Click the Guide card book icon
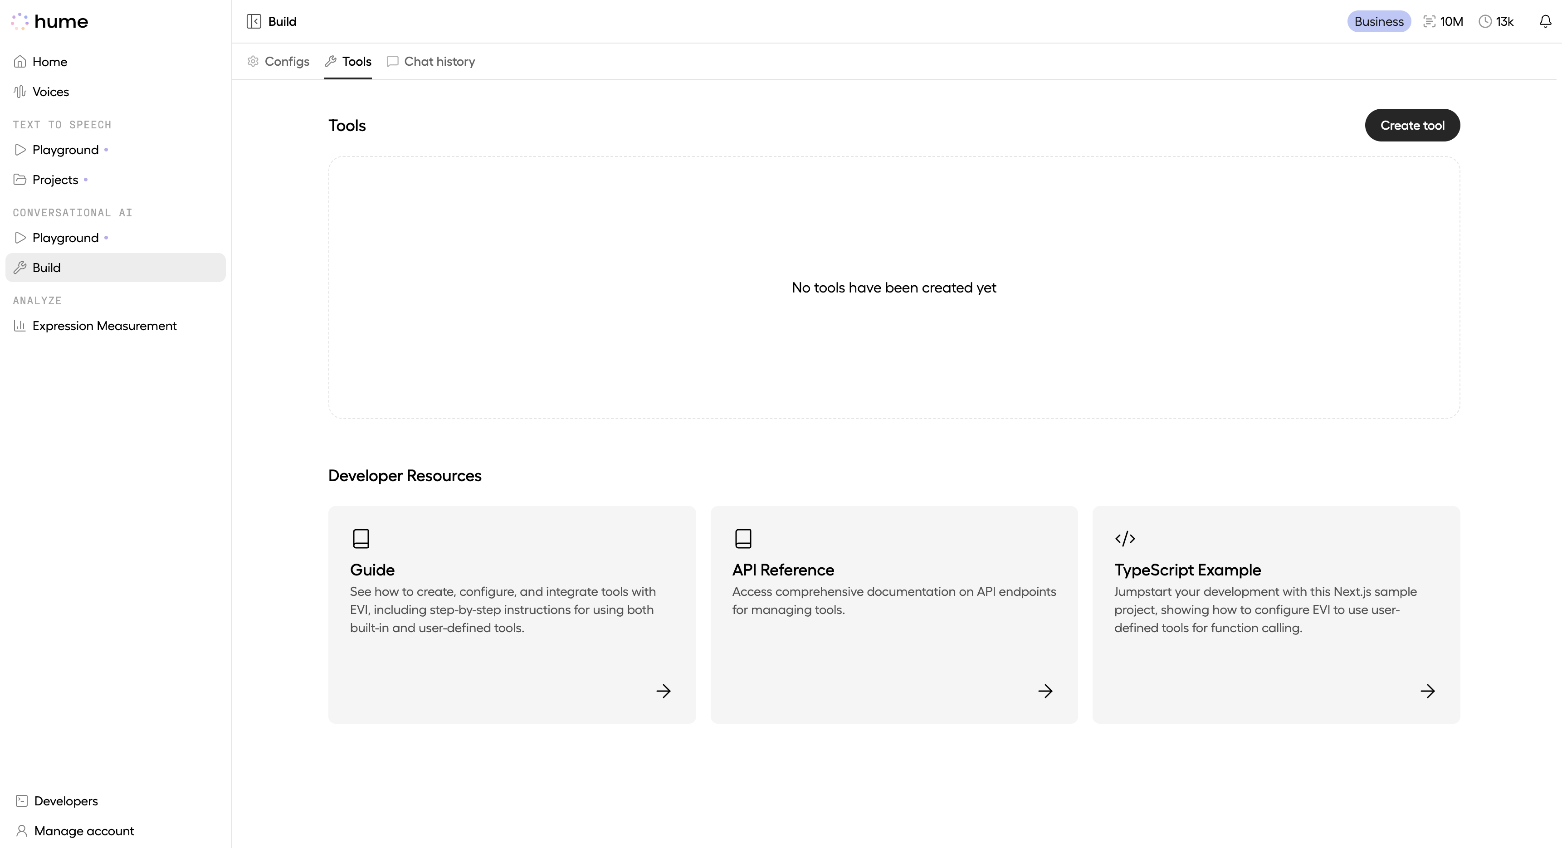Viewport: 1562px width, 848px height. tap(361, 538)
